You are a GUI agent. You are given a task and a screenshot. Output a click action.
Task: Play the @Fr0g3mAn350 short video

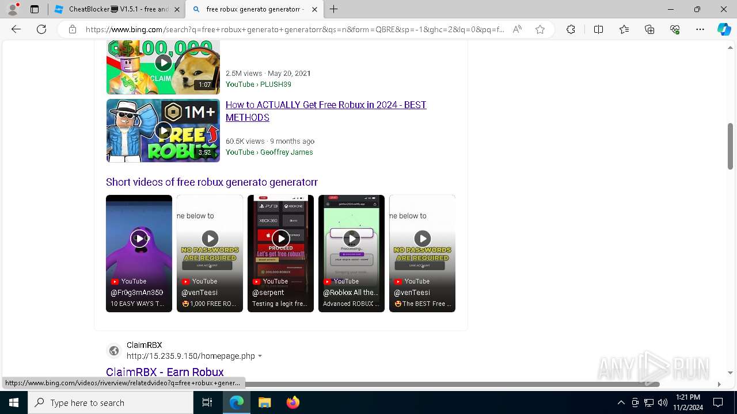pos(139,254)
